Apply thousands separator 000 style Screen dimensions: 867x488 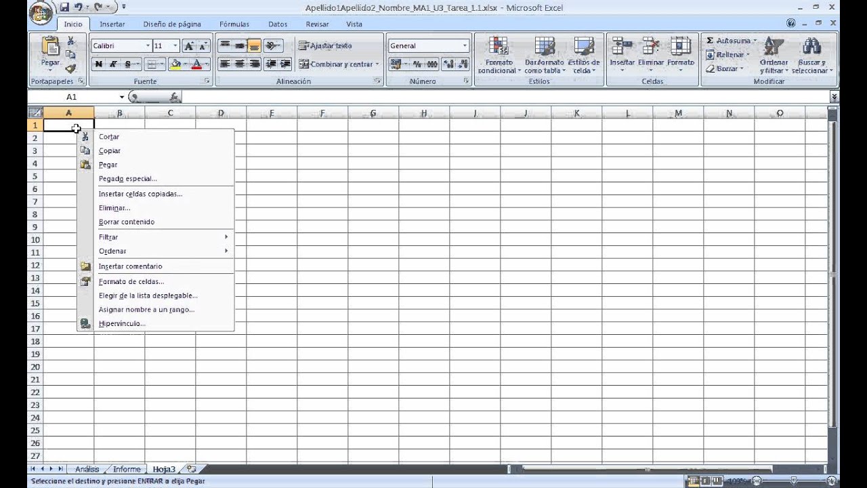point(431,64)
